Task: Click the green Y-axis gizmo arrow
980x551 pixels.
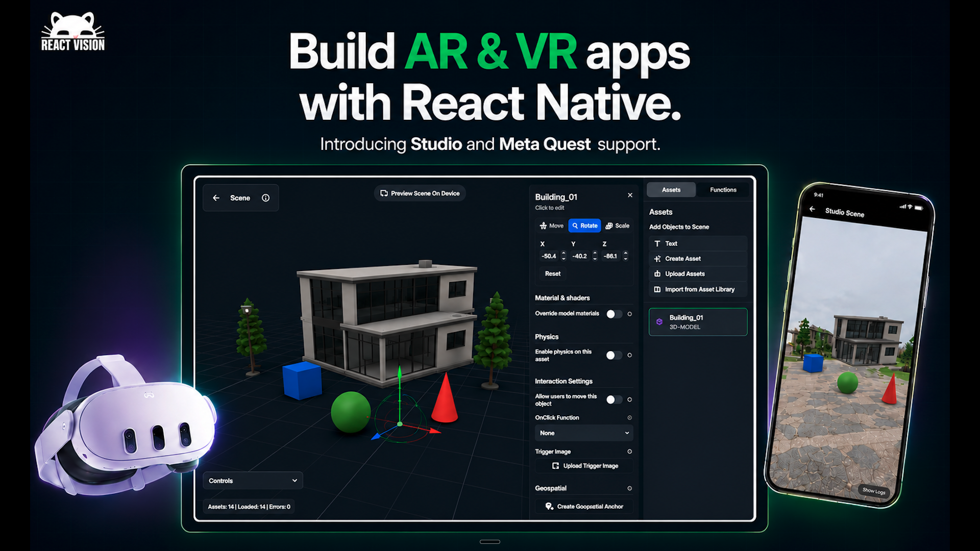Action: (400, 373)
